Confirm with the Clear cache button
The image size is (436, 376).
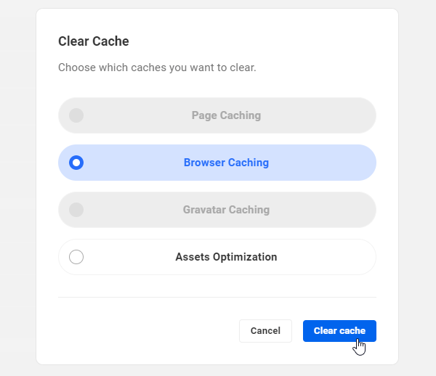339,330
